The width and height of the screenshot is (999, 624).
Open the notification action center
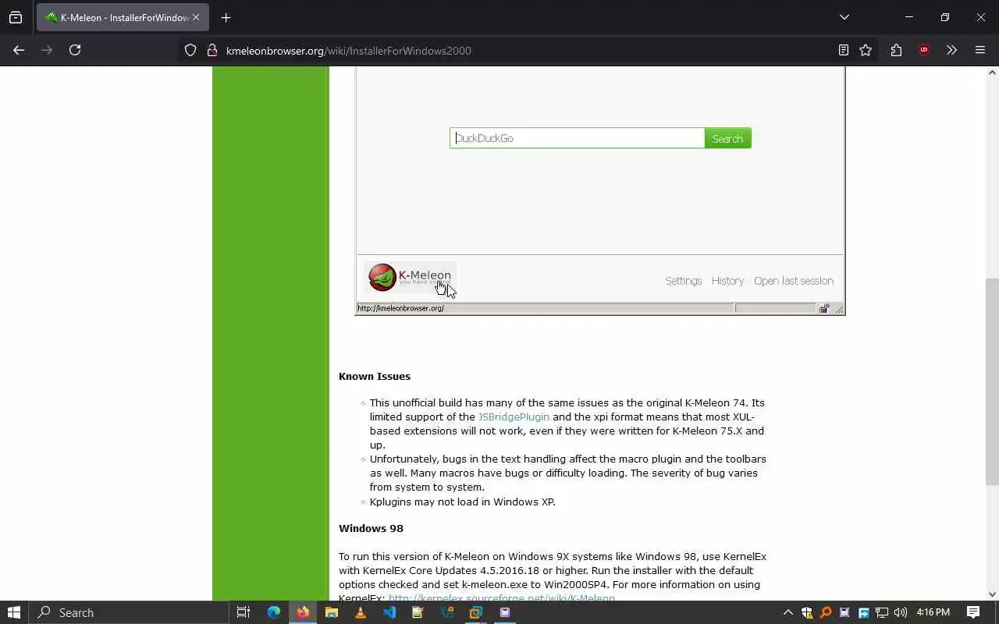(x=973, y=612)
